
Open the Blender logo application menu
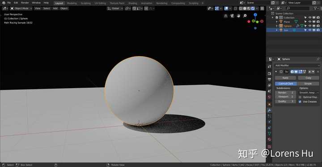(4, 3)
